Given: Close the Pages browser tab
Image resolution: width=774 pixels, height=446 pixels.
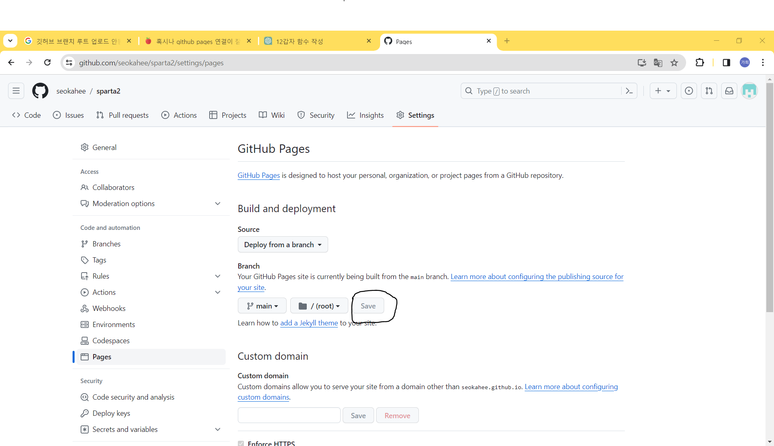Looking at the screenshot, I should click(x=489, y=41).
